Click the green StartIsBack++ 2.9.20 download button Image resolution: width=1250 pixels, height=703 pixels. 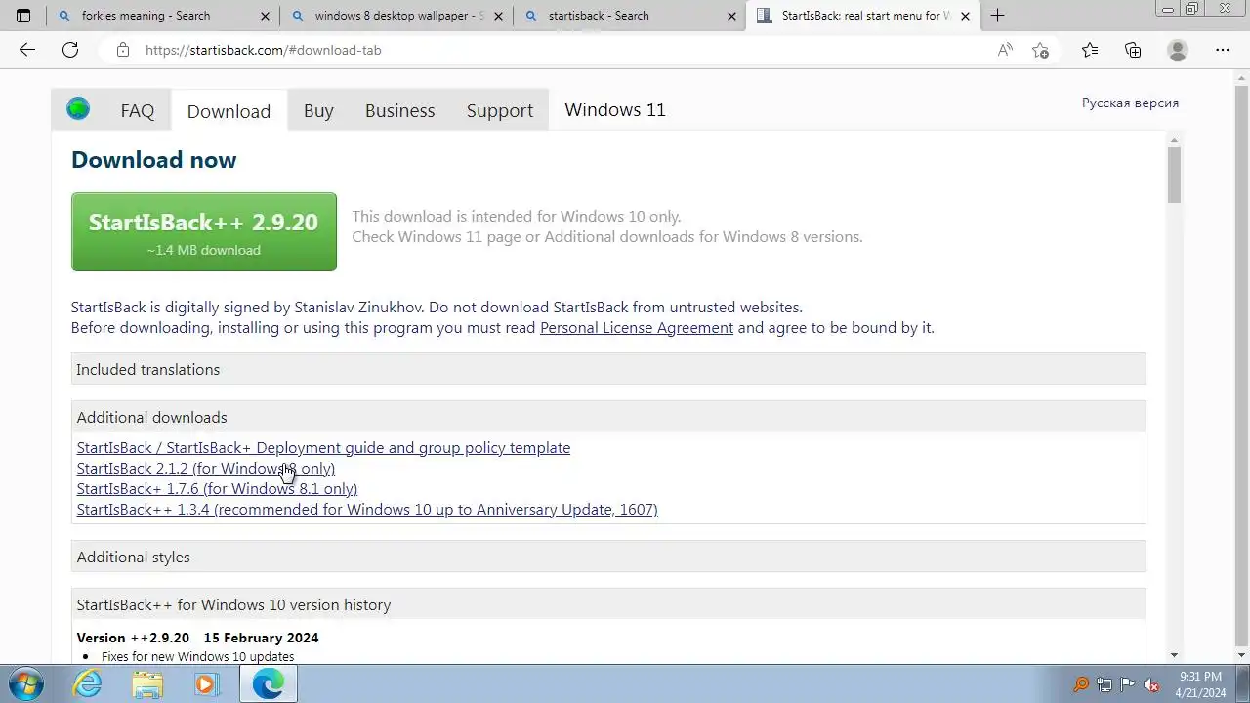click(x=204, y=231)
